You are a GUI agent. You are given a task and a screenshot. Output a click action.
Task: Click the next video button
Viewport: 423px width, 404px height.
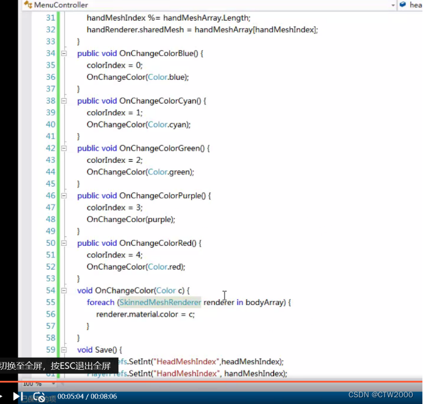18,396
